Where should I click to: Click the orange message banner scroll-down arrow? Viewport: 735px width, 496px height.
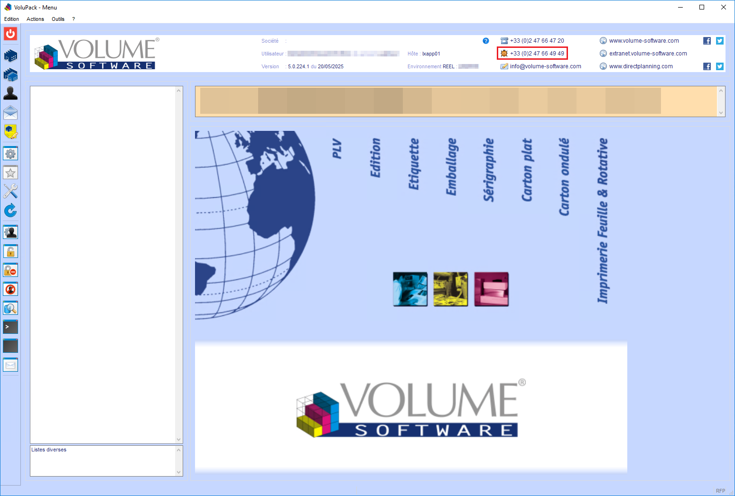(x=721, y=113)
